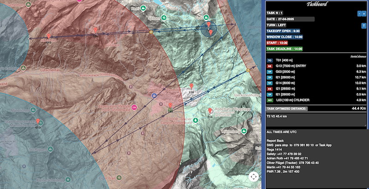
Task: Click the Eiger Trail hiking icon
Action: point(119,177)
